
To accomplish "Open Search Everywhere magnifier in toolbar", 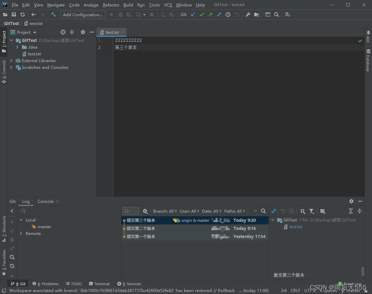I will point(277,15).
